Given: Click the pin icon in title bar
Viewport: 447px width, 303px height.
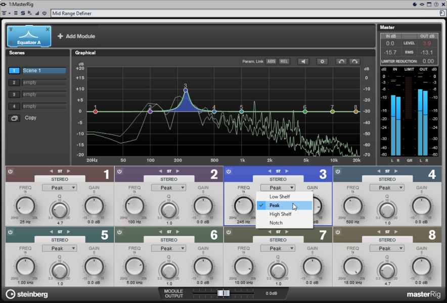Looking at the screenshot, I should [x=422, y=4].
